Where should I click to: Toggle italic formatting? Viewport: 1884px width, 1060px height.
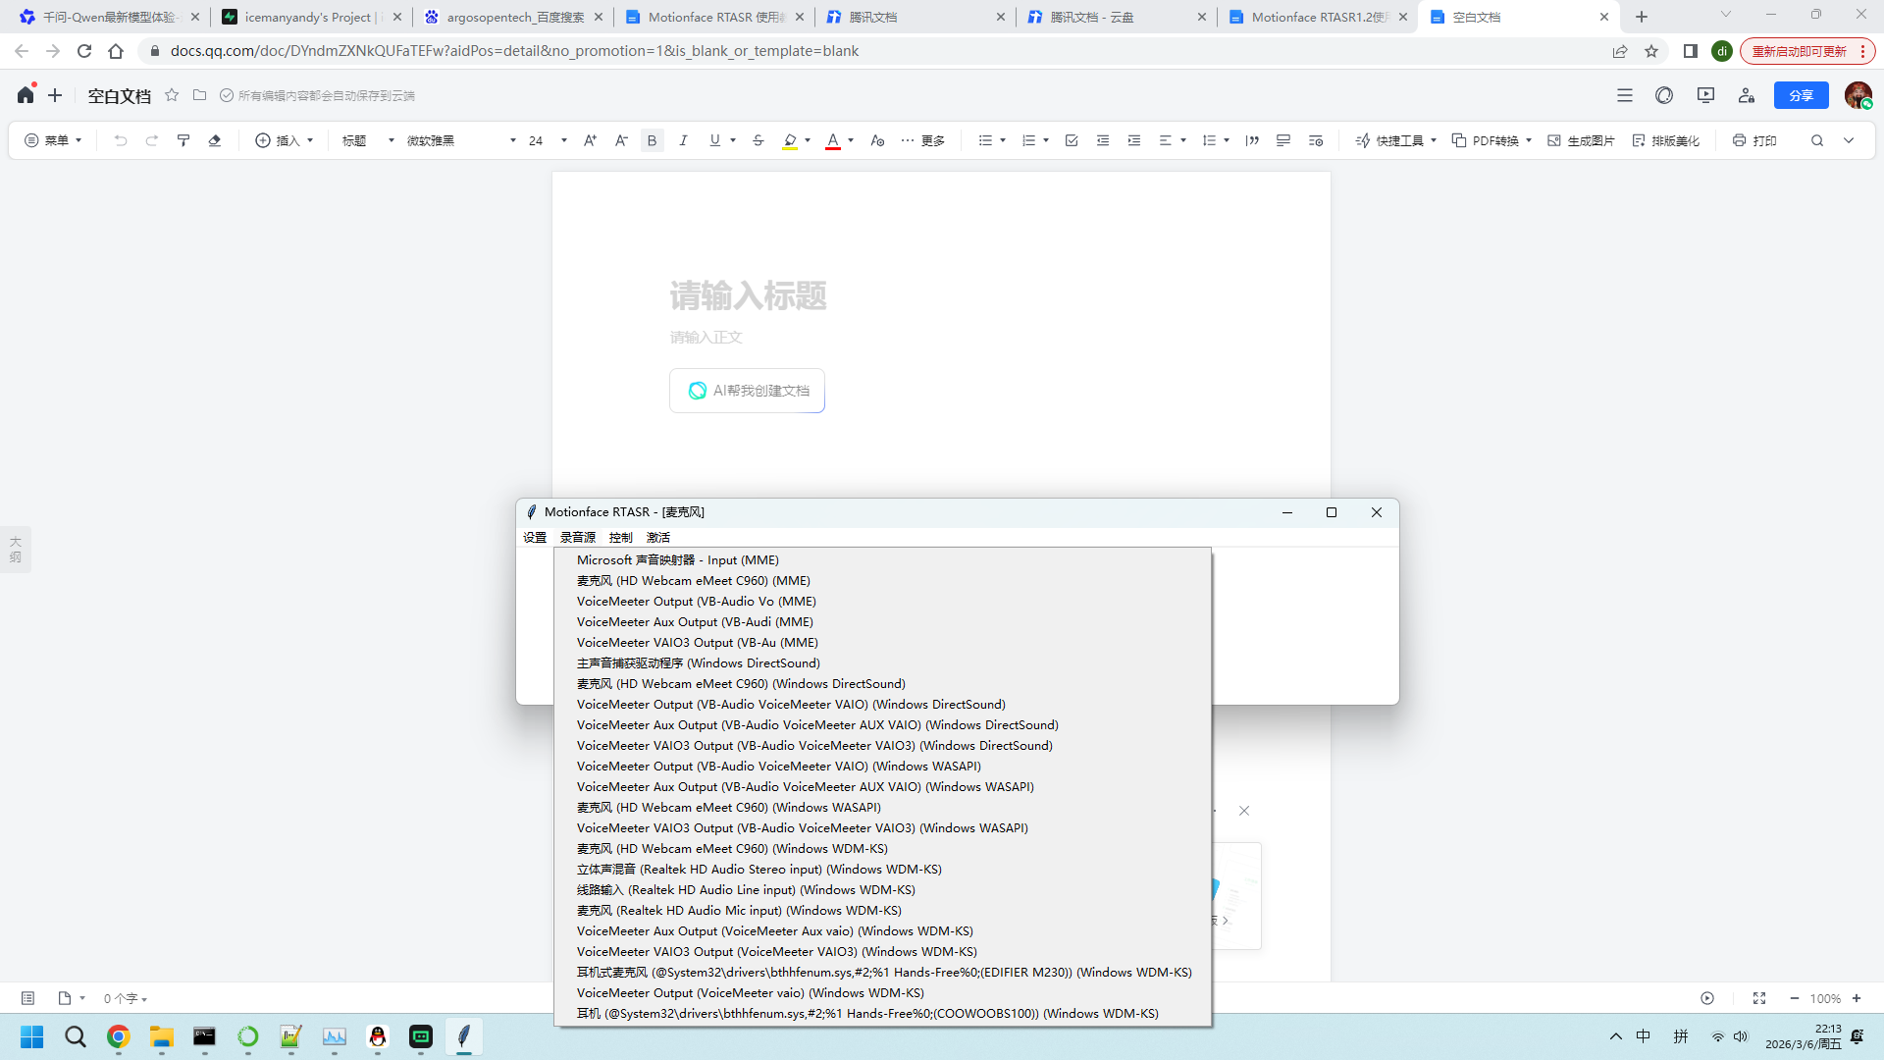pyautogui.click(x=684, y=140)
